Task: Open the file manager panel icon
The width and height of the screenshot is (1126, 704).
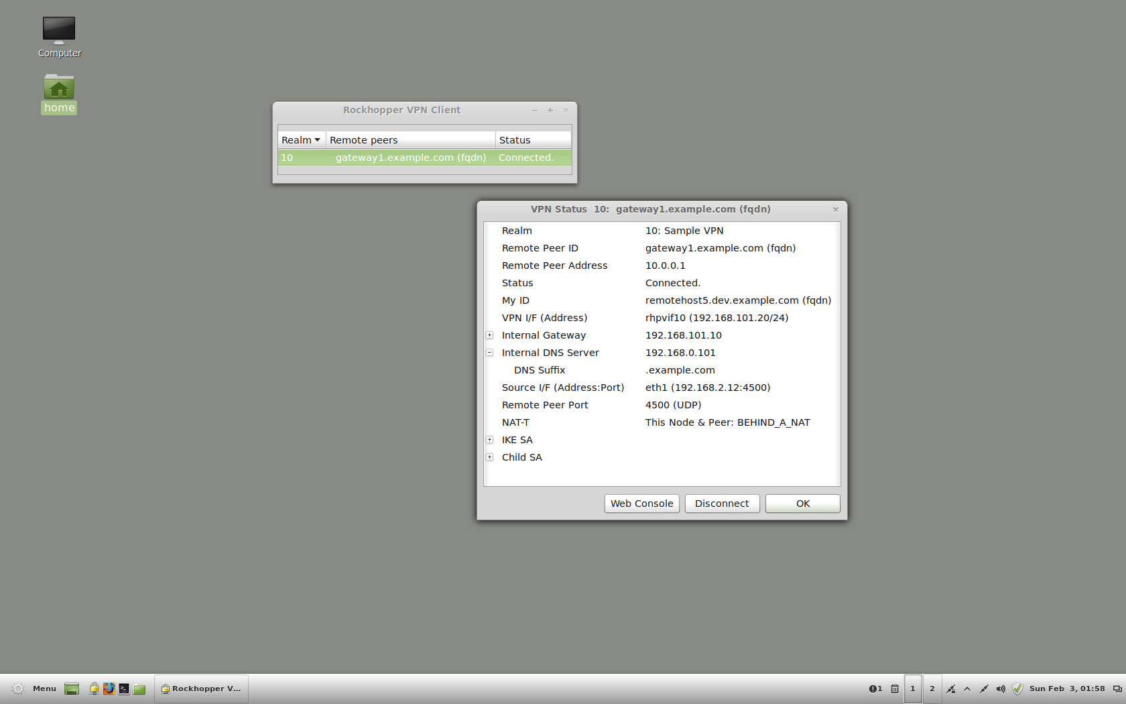Action: click(139, 689)
